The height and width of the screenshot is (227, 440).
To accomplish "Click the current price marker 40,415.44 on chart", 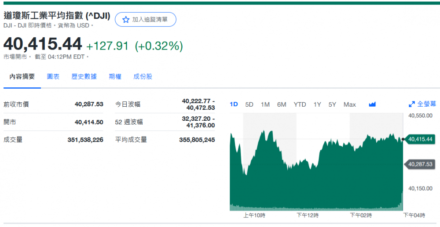I will point(420,139).
